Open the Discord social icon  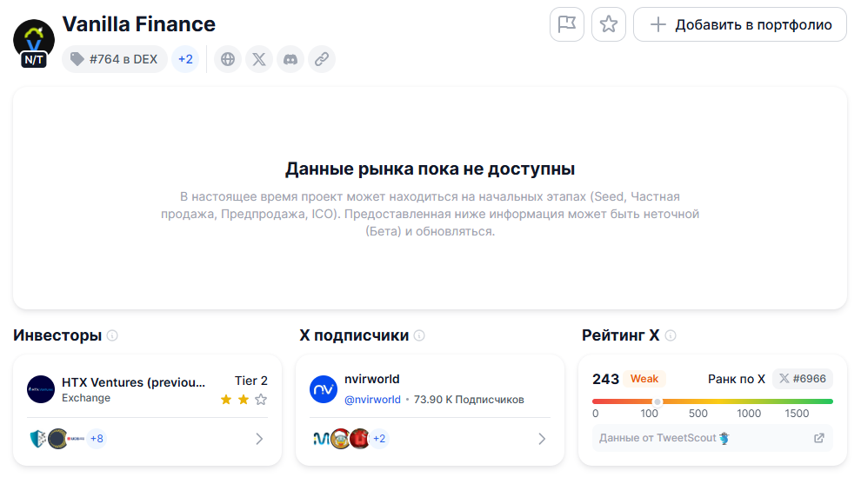[x=290, y=59]
